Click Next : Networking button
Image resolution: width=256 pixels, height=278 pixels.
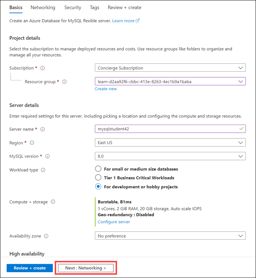[x=86, y=268]
